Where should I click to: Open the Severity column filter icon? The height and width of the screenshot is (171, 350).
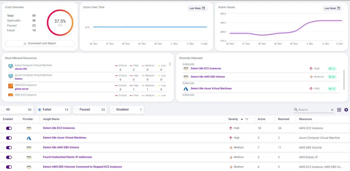tap(247, 119)
